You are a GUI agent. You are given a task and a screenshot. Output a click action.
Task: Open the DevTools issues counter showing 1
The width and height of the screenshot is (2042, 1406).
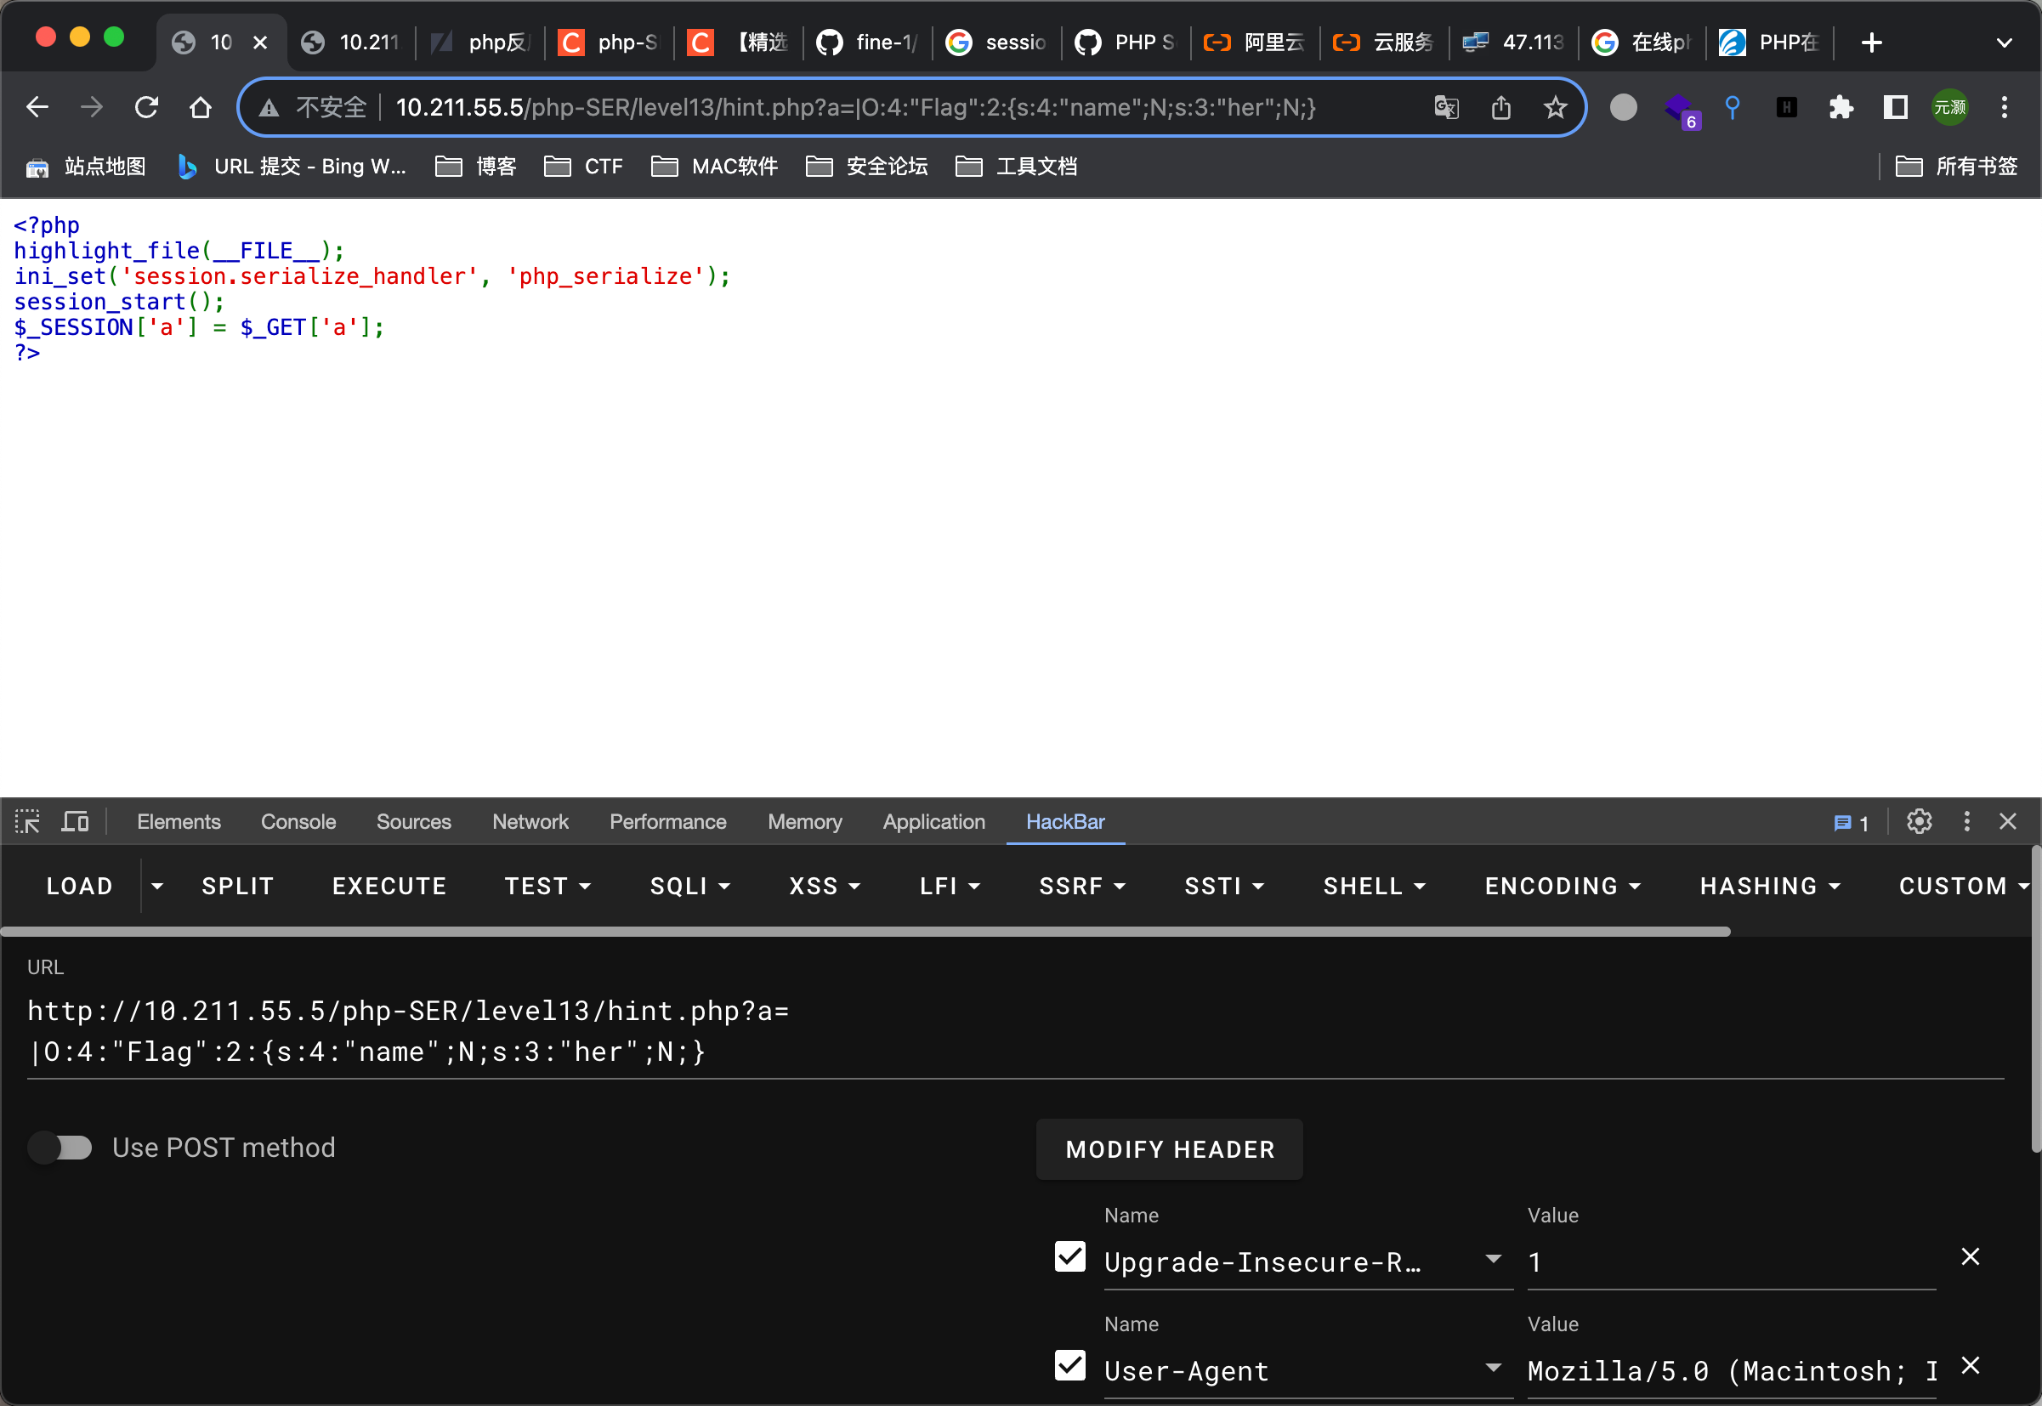[x=1851, y=823]
